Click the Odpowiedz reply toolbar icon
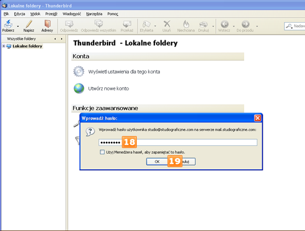This screenshot has width=305, height=231. (69, 24)
